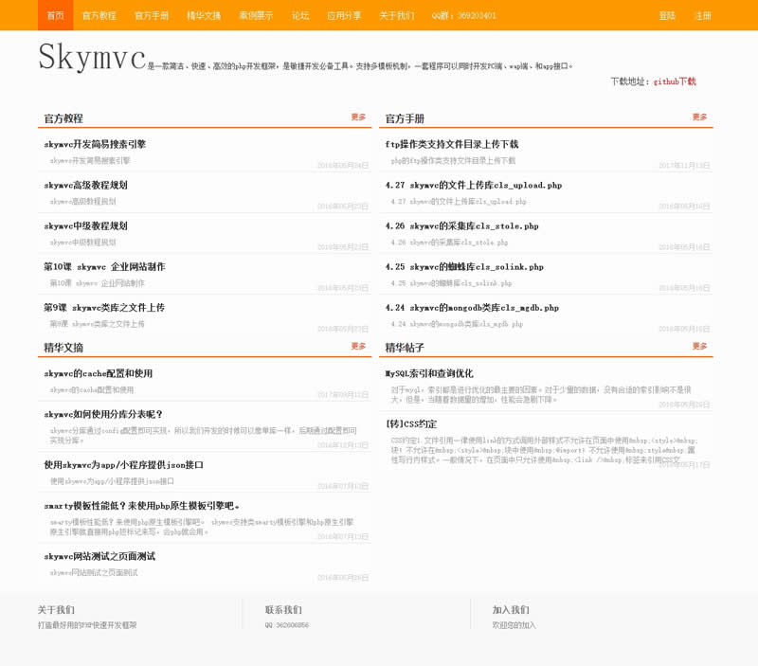Open 案例展示 in the top menu
The height and width of the screenshot is (666, 758).
(x=255, y=15)
